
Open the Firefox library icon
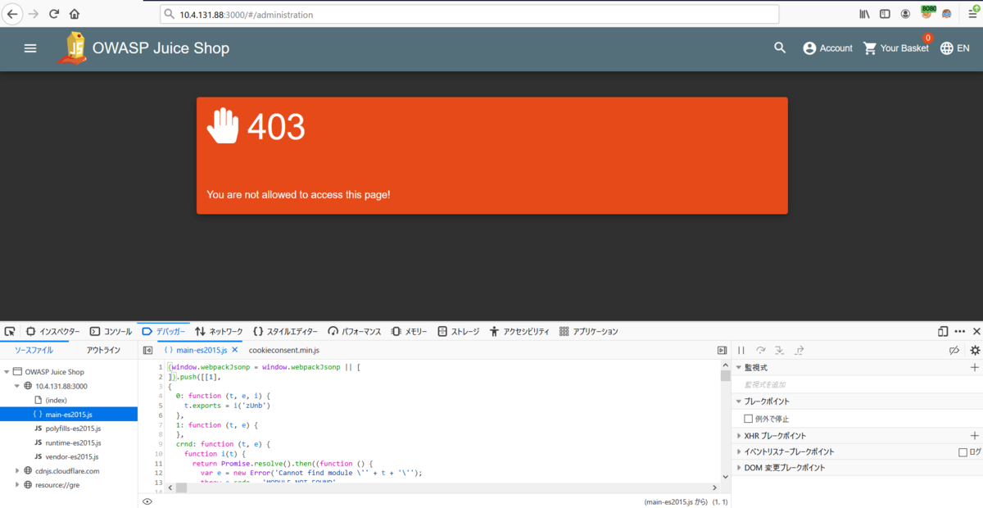coord(864,14)
